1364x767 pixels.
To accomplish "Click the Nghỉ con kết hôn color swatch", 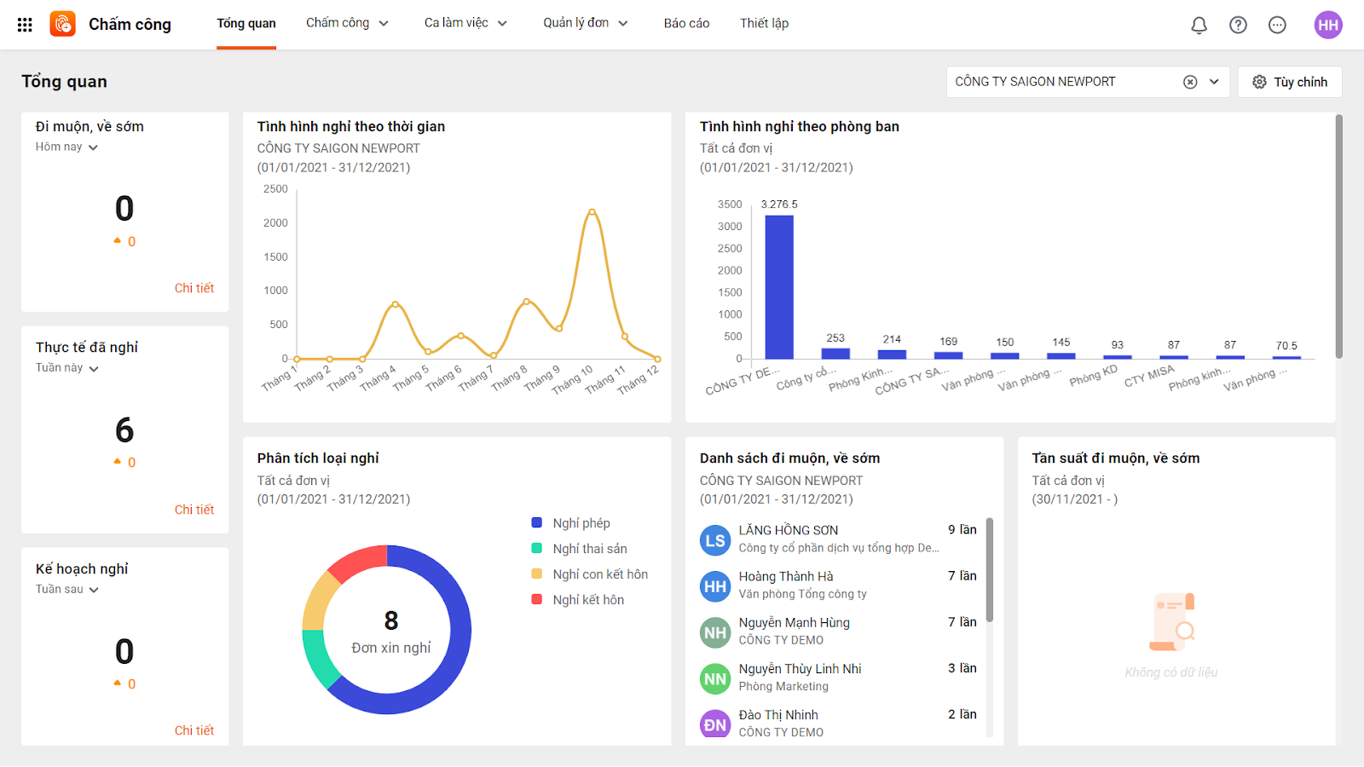I will coord(537,574).
